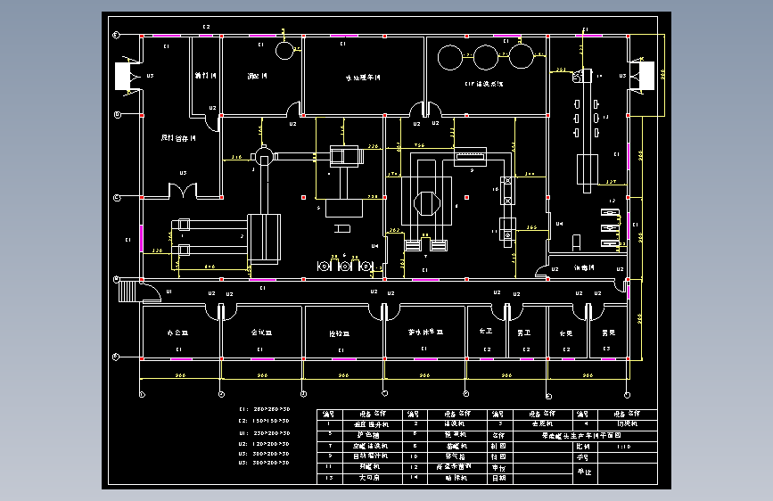
Task: Select the U1 dimension legend line
Action: click(x=265, y=433)
